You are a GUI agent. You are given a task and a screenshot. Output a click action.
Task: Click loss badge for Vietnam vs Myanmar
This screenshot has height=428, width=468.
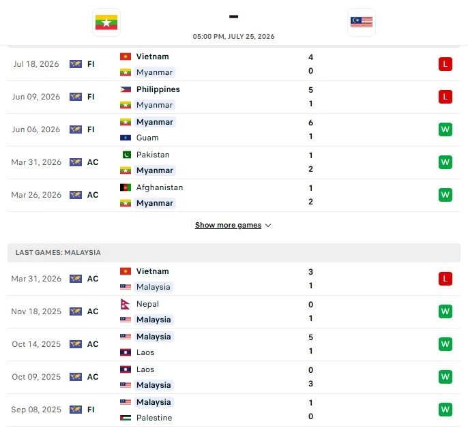click(445, 64)
